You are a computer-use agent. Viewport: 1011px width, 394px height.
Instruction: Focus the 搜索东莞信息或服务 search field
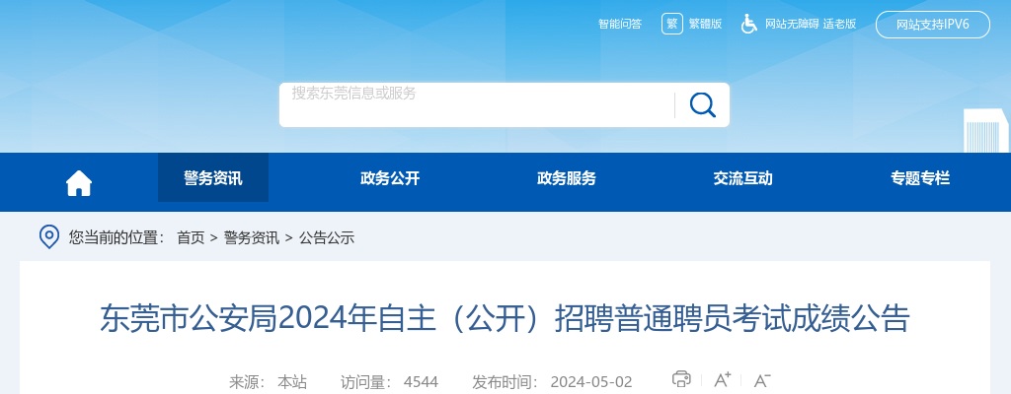[x=474, y=104]
